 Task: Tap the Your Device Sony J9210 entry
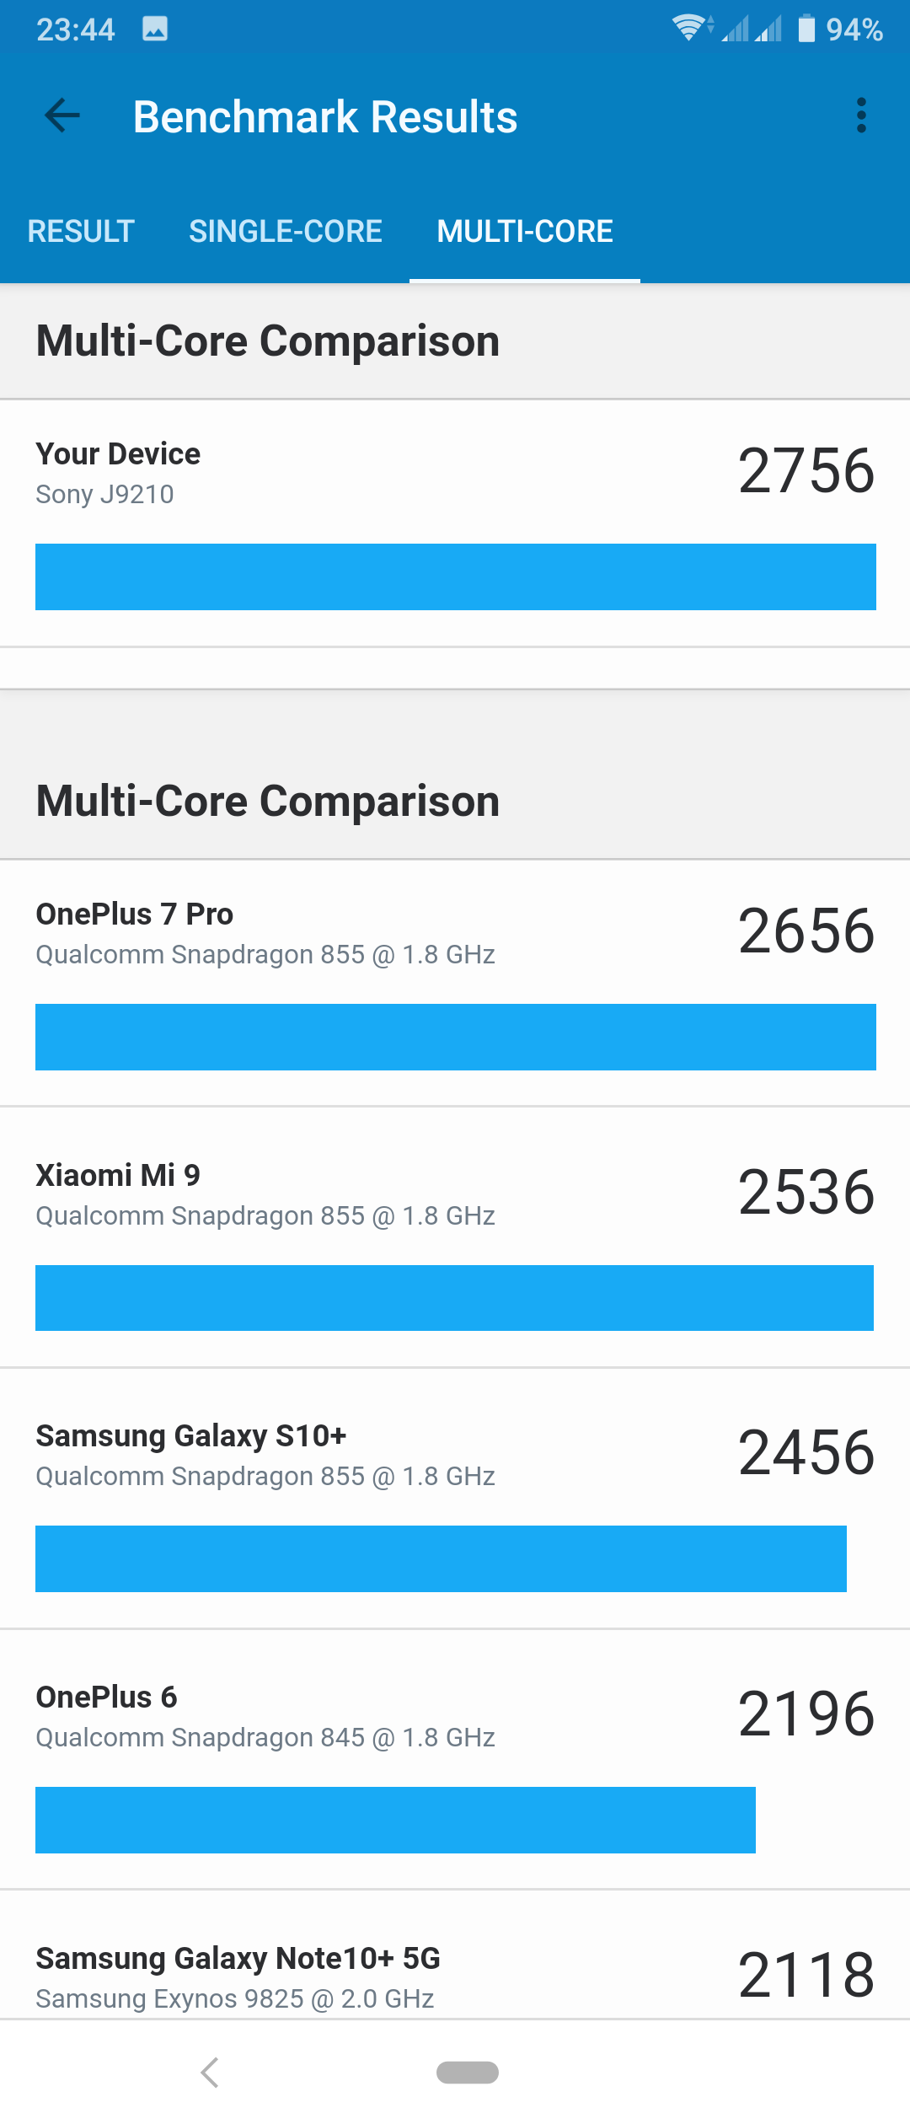(455, 523)
